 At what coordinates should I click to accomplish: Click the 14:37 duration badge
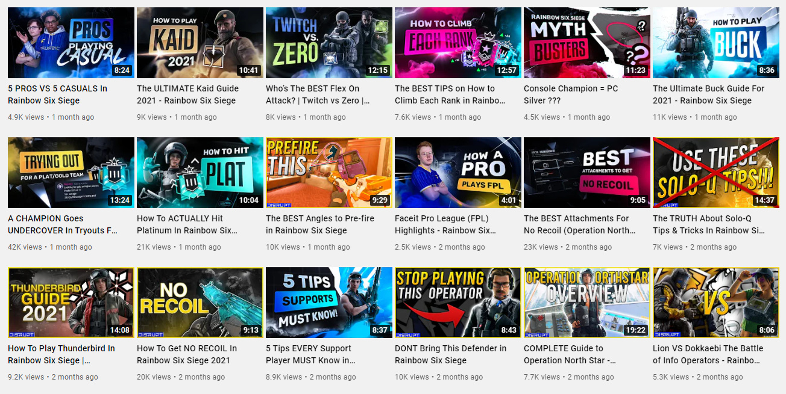coord(765,200)
